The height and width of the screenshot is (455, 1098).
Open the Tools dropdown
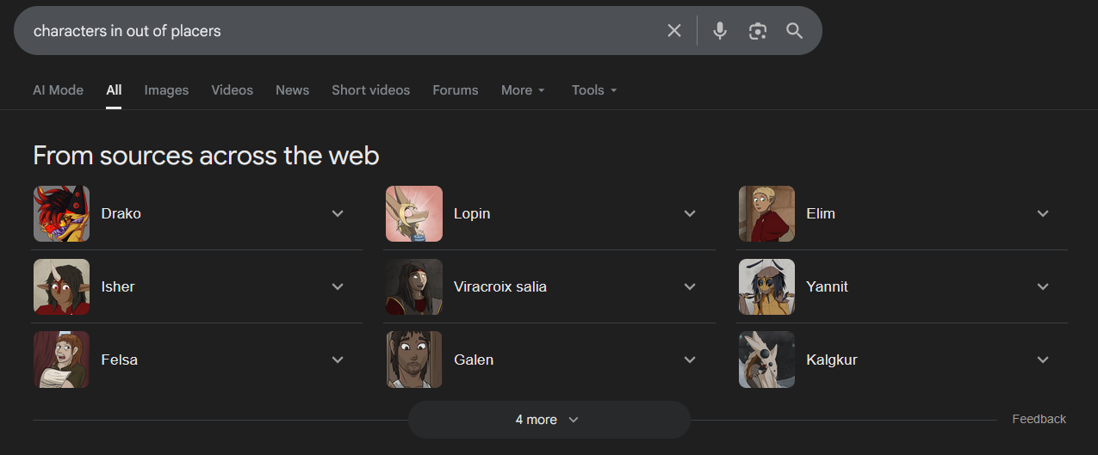pyautogui.click(x=595, y=89)
